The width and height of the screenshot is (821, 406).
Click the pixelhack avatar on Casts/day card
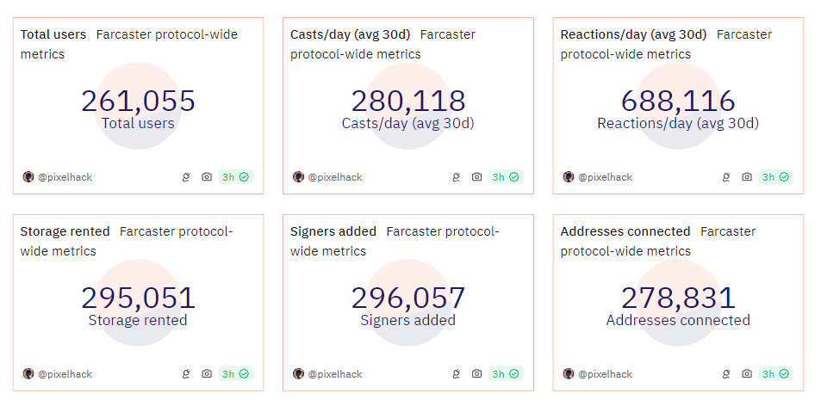click(x=298, y=177)
